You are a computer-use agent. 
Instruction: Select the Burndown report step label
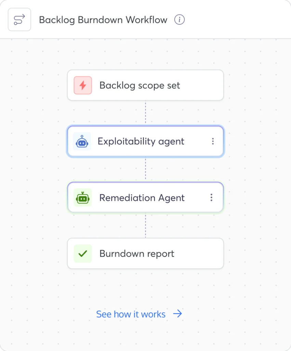(137, 254)
